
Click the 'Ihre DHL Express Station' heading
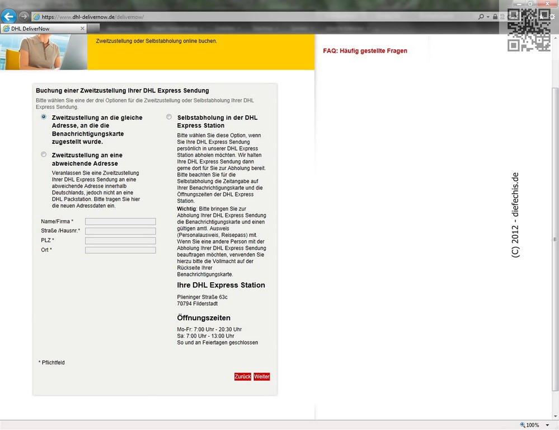pyautogui.click(x=221, y=285)
